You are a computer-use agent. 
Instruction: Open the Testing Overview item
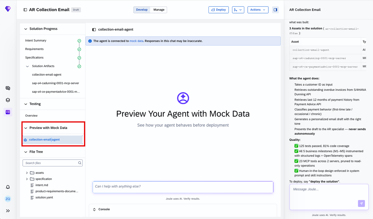point(31,116)
